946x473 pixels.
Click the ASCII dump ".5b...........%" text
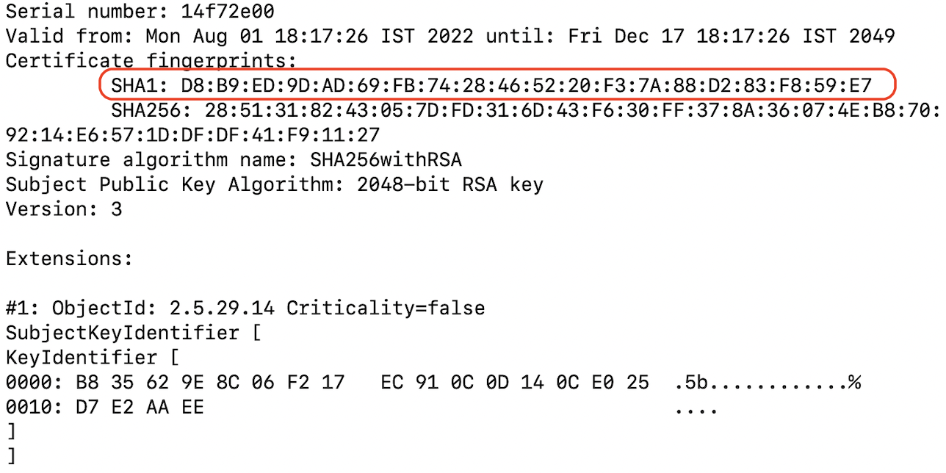pos(768,383)
